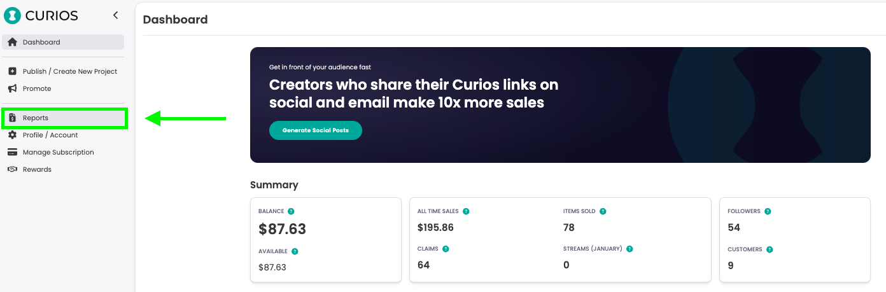Click the Rewards handshake icon
Viewport: 886px width, 292px height.
[x=12, y=169]
